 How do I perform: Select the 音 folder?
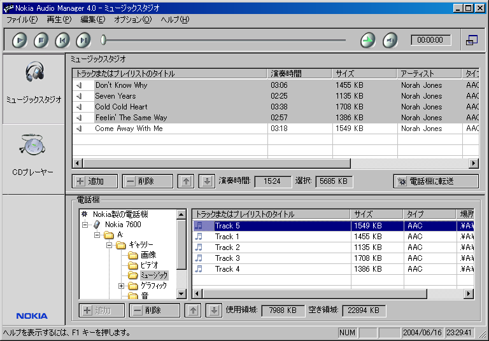click(145, 295)
